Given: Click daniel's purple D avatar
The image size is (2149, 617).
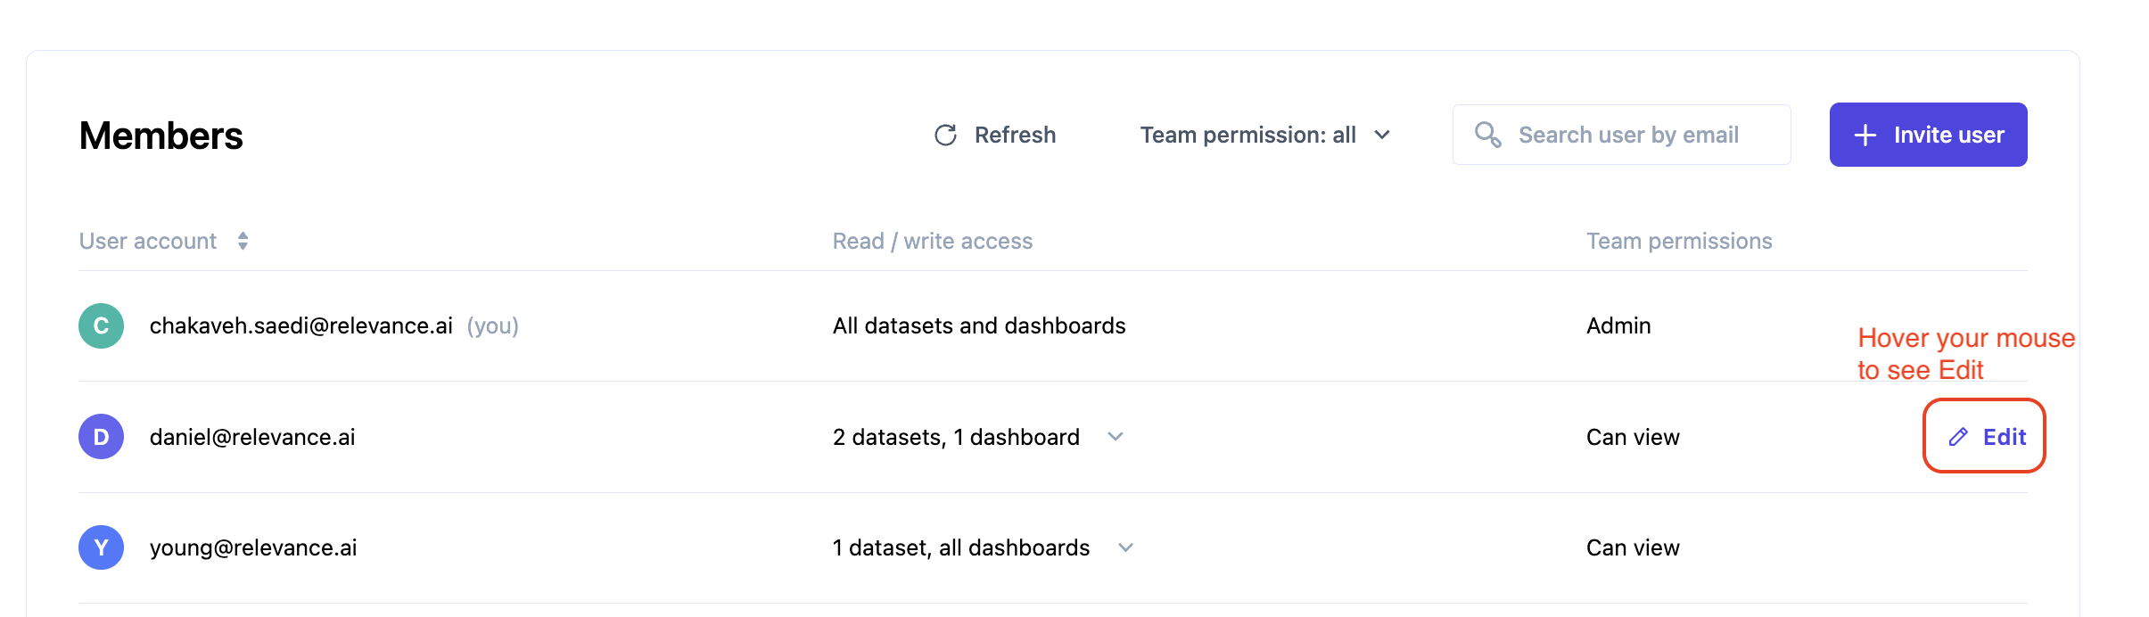Looking at the screenshot, I should 101,437.
